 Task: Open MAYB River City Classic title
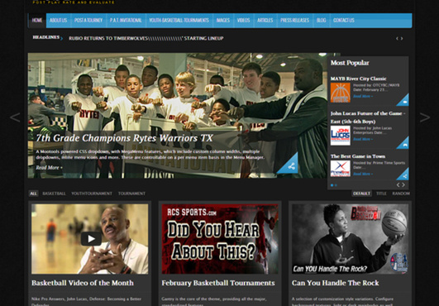tap(358, 79)
